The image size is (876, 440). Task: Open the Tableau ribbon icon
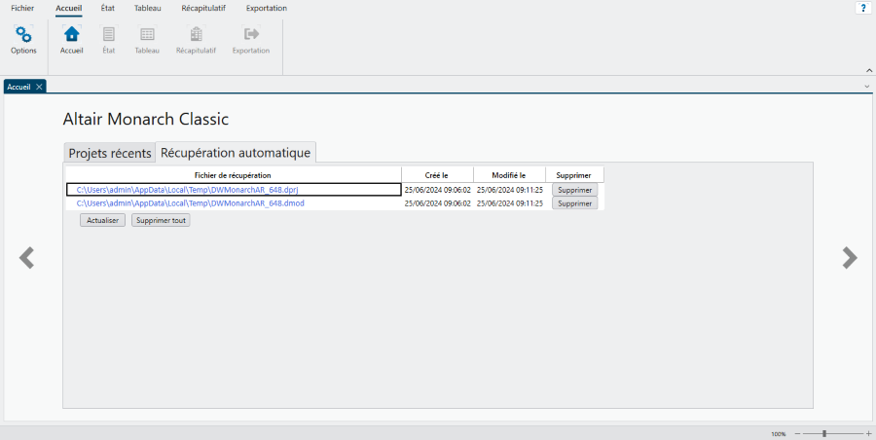pyautogui.click(x=147, y=35)
